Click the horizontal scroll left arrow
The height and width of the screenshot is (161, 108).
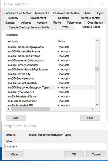tap(9, 109)
